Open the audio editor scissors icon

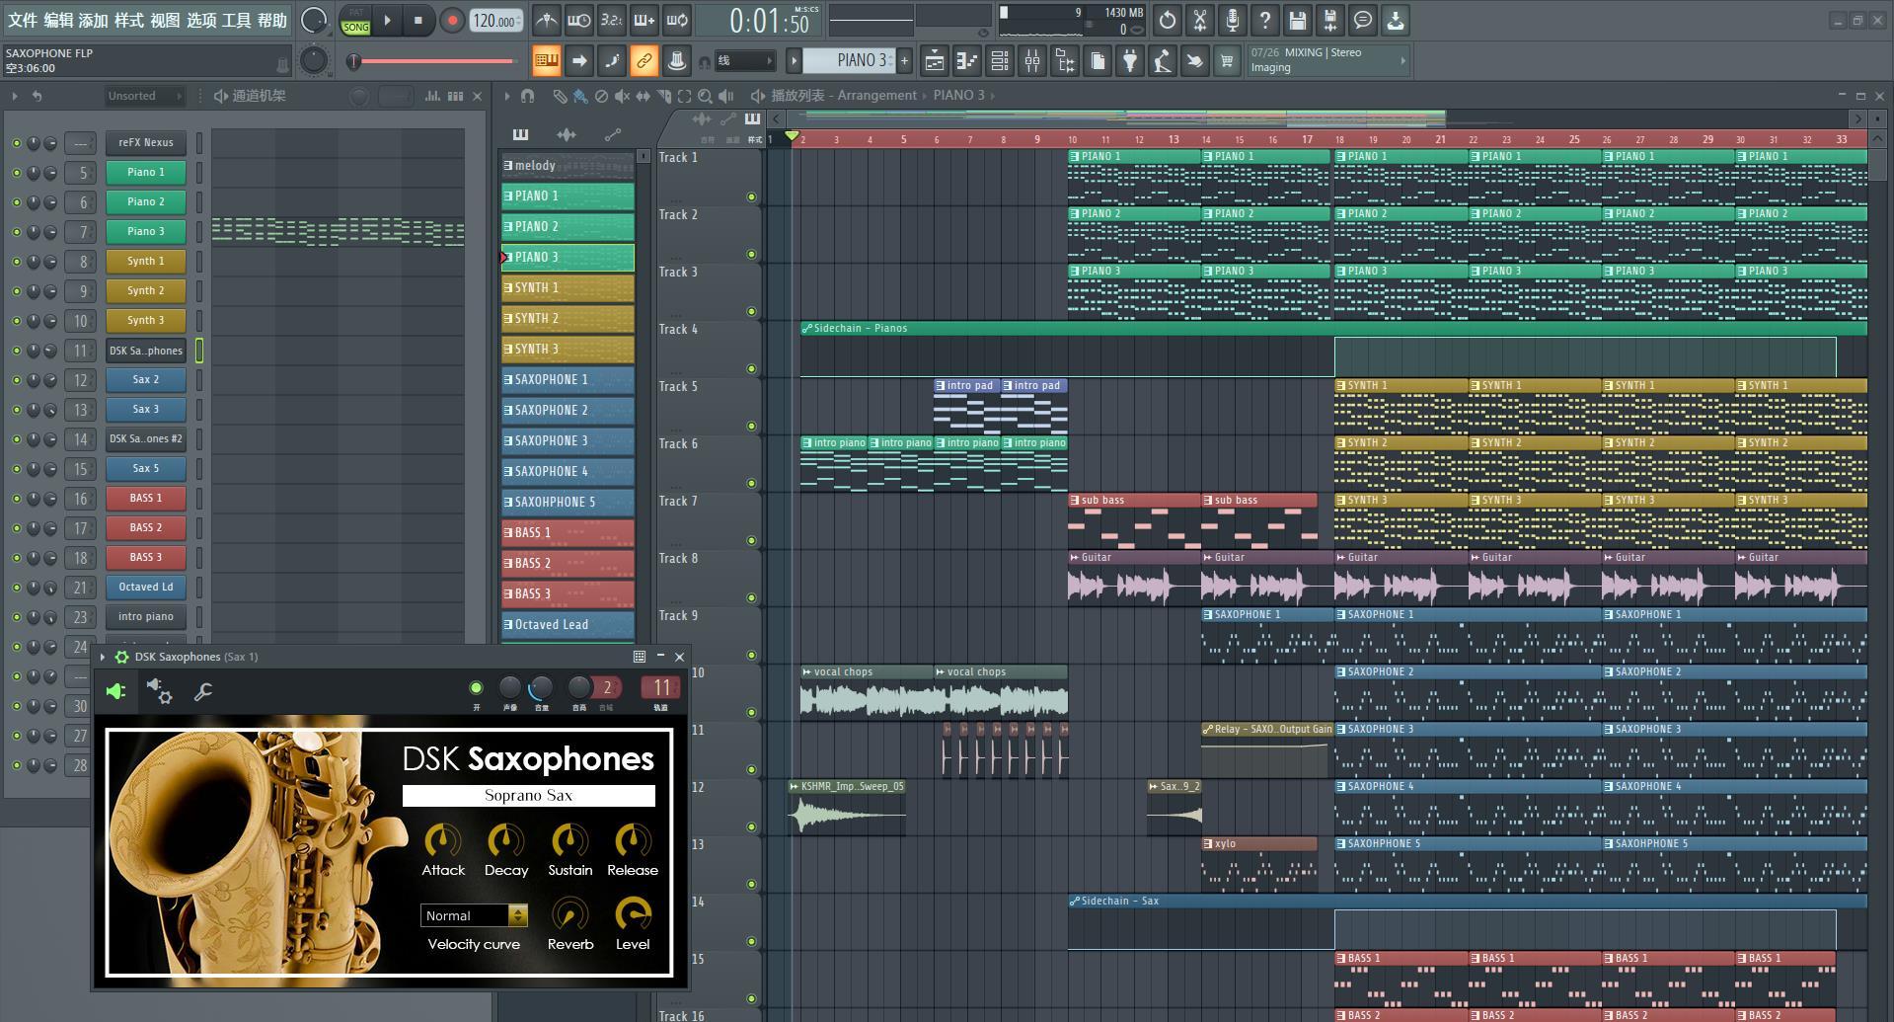pos(1200,20)
